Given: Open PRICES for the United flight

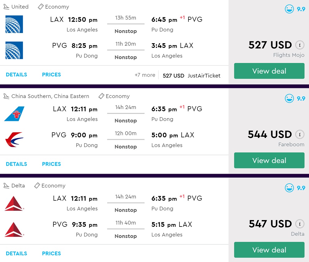Looking at the screenshot, I should pyautogui.click(x=51, y=75).
